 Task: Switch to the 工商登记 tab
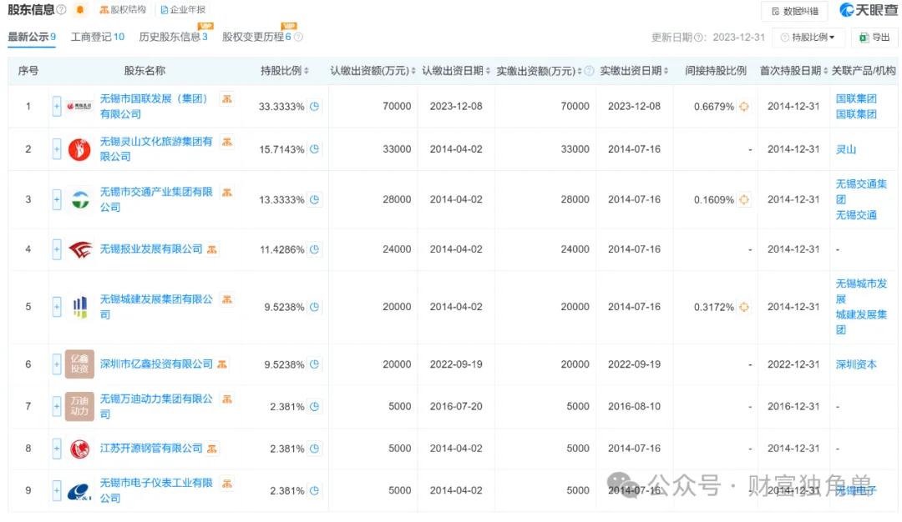coord(97,37)
